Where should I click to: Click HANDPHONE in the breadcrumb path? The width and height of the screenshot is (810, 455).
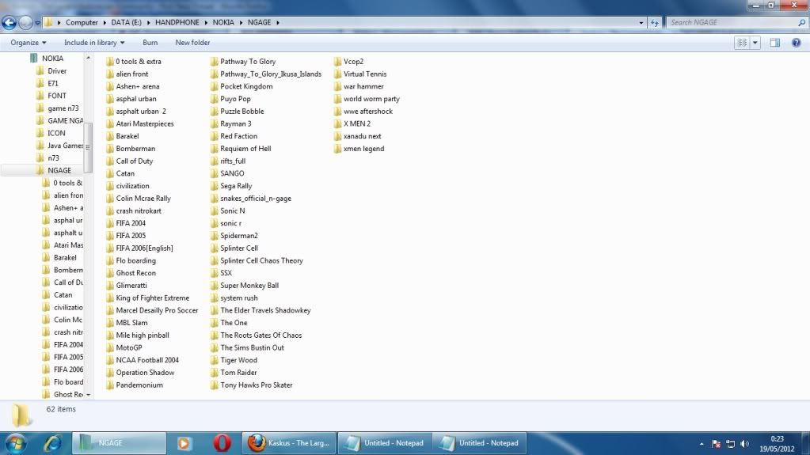pos(177,22)
